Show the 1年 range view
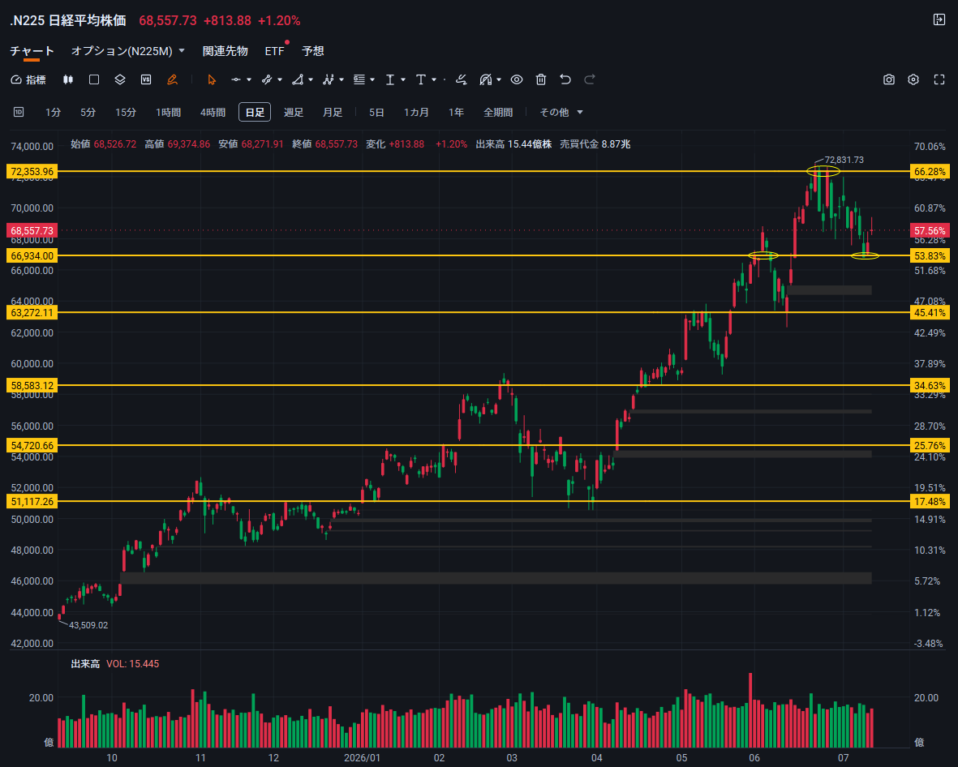958x767 pixels. tap(456, 113)
